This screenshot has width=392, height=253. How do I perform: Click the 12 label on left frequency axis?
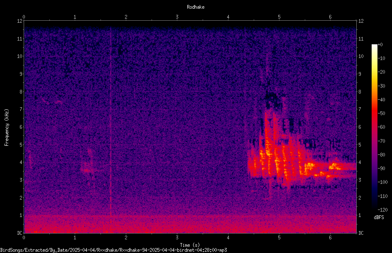(x=20, y=21)
